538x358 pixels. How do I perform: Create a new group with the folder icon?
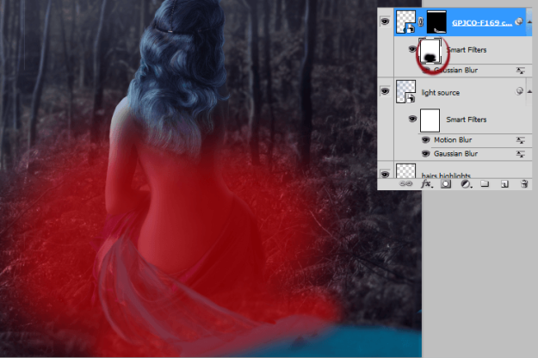[485, 184]
